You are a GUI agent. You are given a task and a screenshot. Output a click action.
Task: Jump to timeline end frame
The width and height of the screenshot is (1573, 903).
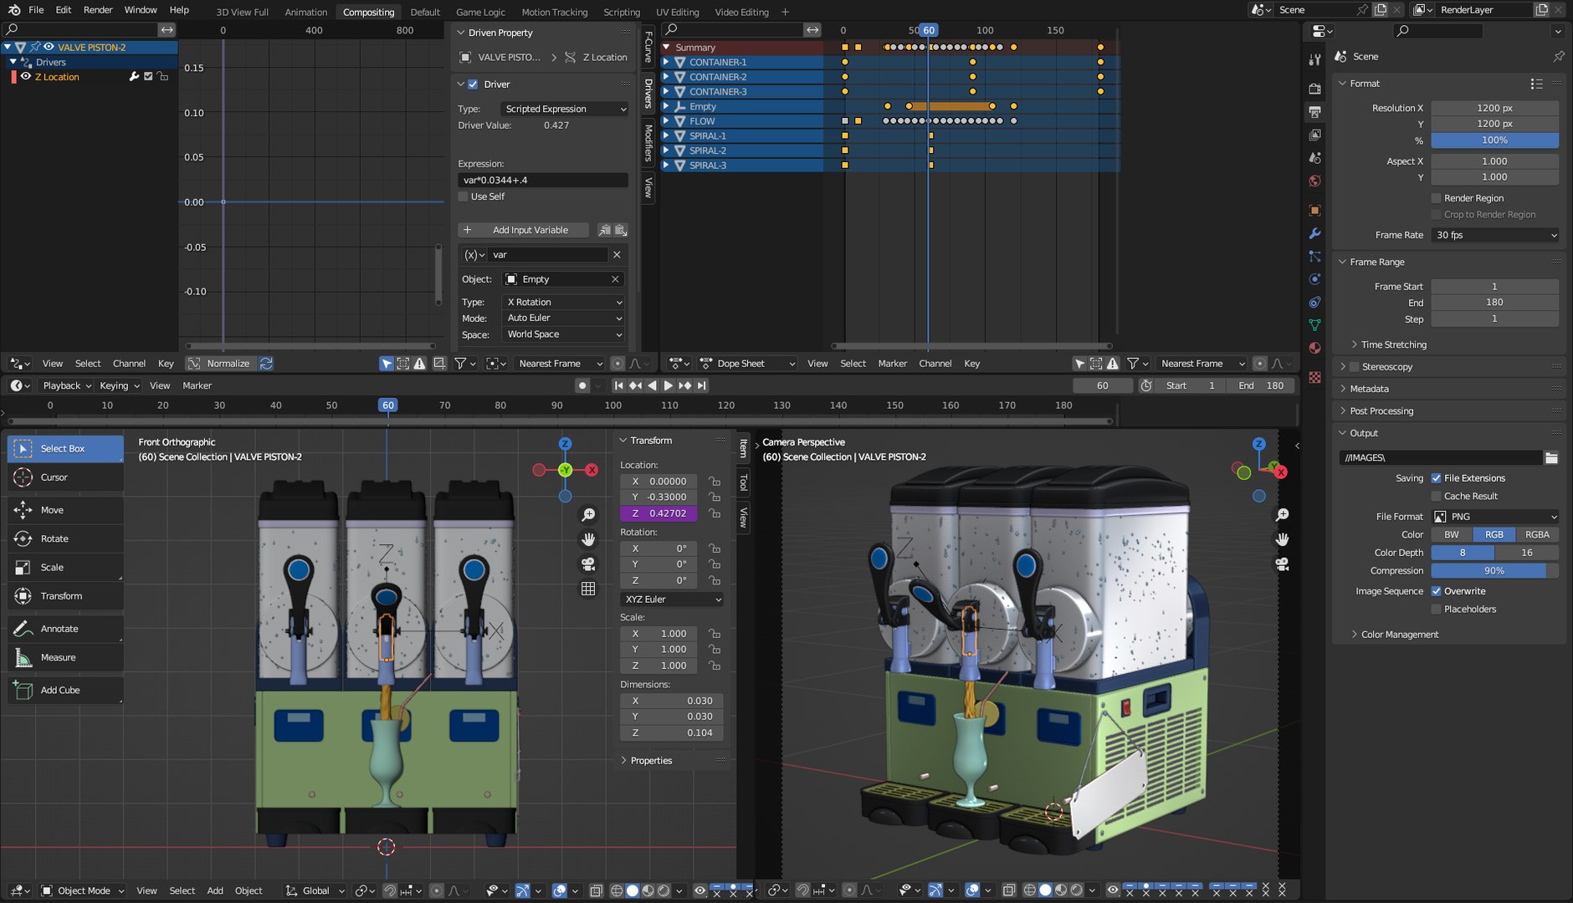pos(702,385)
